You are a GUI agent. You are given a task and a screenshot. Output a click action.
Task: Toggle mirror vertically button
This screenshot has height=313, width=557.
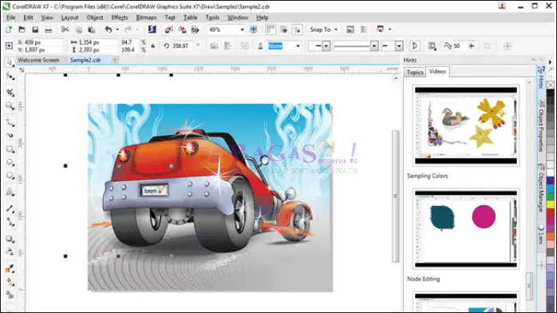(227, 46)
